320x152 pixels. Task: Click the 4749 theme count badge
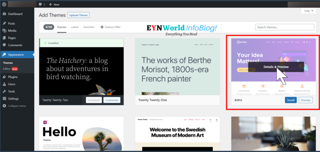(49, 27)
